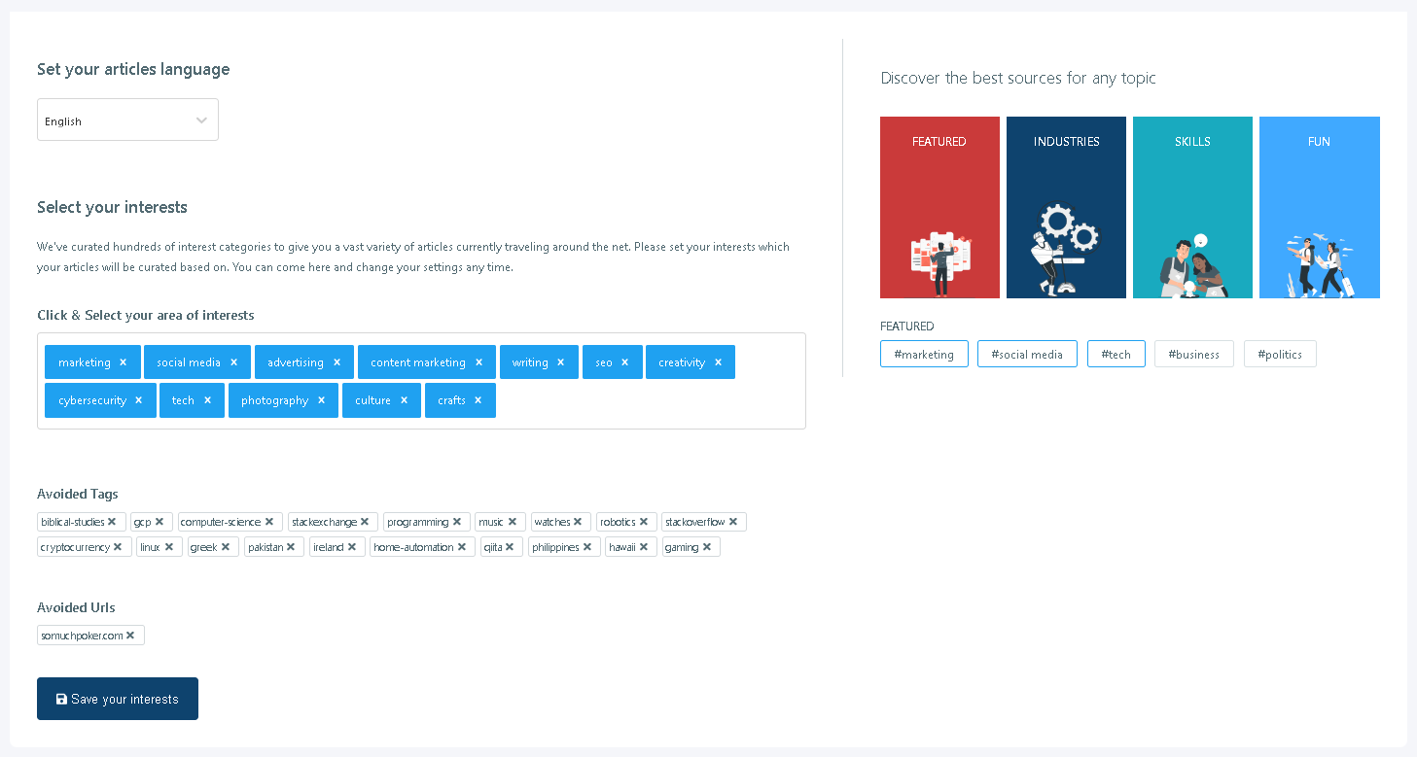
Task: Toggle the #politics featured topic
Action: [x=1280, y=354]
